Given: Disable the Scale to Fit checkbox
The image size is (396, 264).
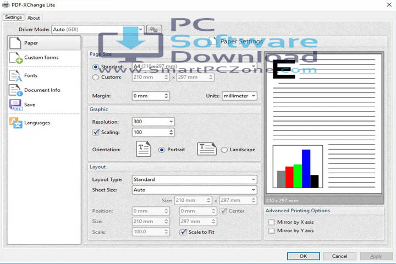Looking at the screenshot, I should click(183, 232).
